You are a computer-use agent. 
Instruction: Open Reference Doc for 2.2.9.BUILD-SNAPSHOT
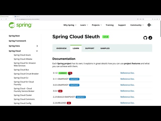pyautogui.click(x=128, y=97)
